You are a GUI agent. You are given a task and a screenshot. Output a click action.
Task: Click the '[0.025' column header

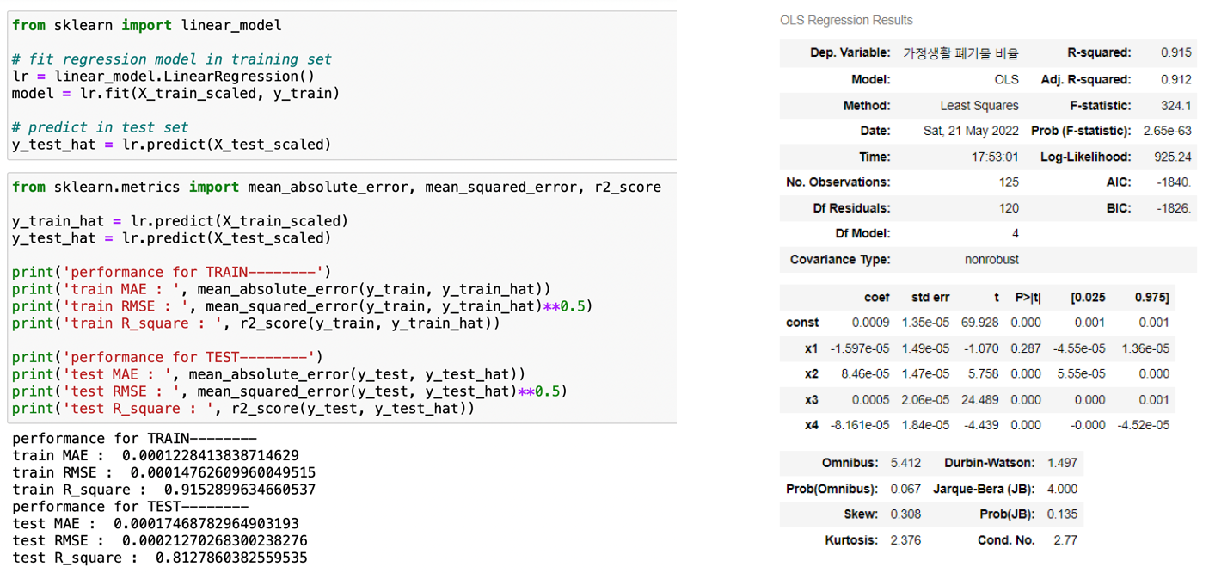point(1088,297)
